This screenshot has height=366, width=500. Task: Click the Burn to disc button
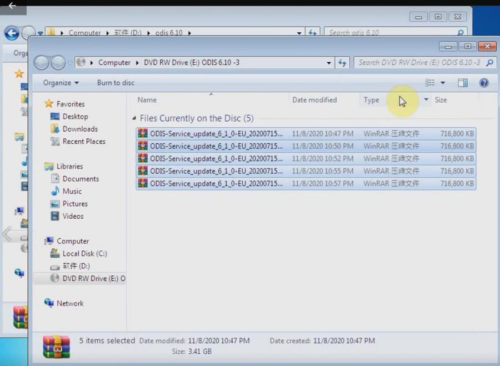pyautogui.click(x=115, y=82)
